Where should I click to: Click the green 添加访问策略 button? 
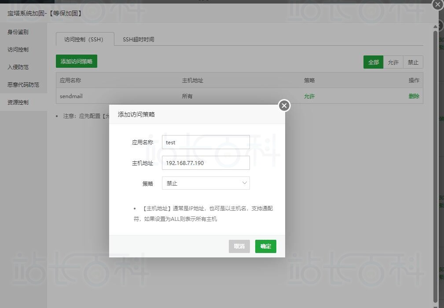pos(77,62)
